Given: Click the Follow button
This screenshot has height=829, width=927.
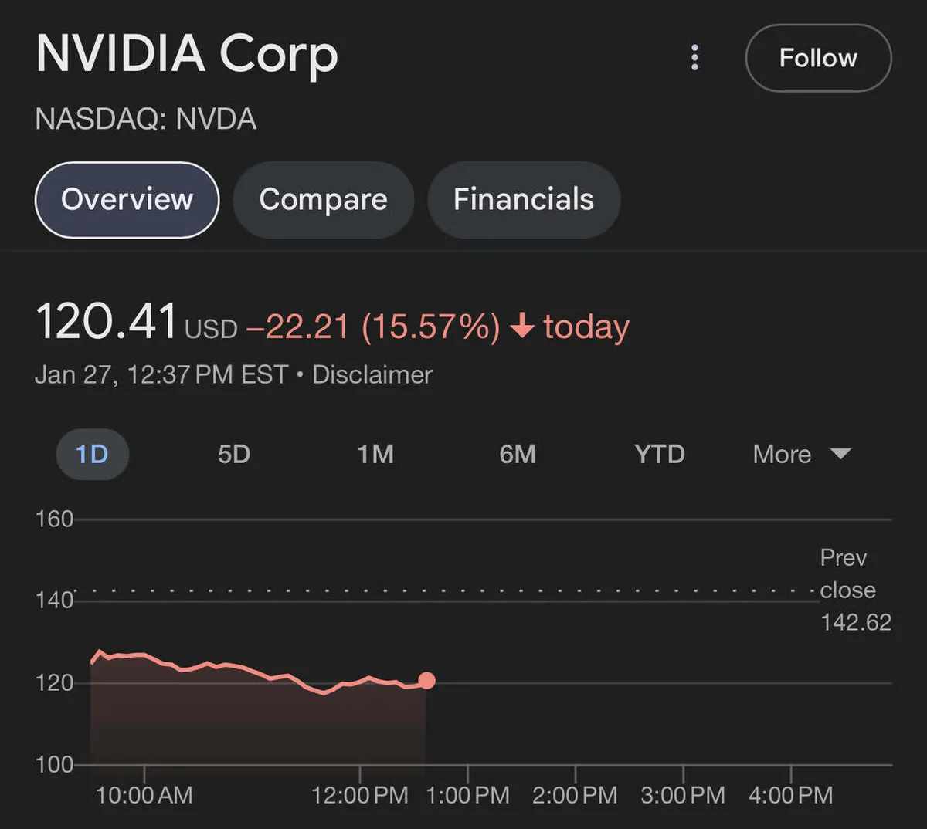Looking at the screenshot, I should pos(818,58).
